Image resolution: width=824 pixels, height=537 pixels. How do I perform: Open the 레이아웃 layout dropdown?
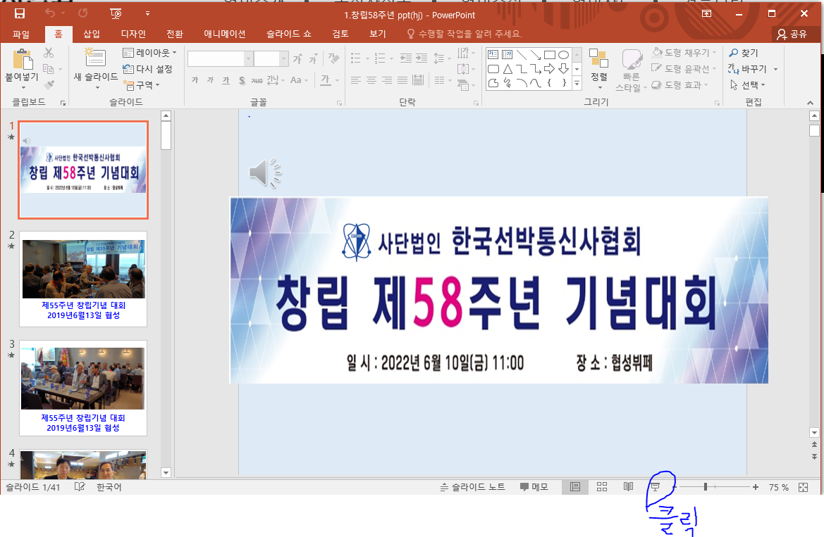149,53
